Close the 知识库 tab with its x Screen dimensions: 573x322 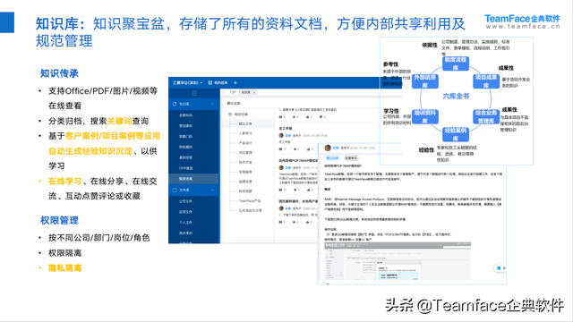[254, 92]
